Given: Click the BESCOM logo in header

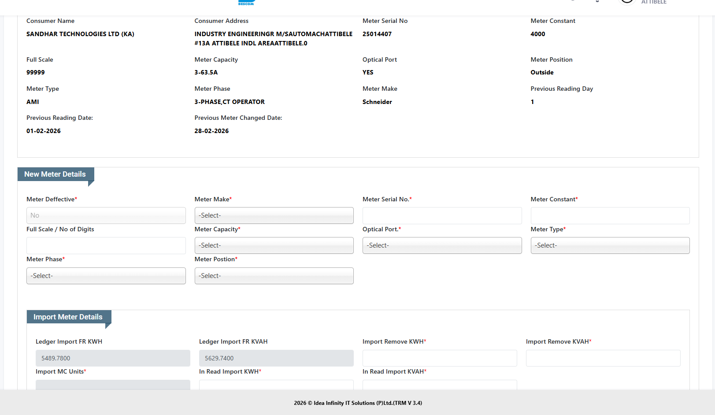Looking at the screenshot, I should coord(246,2).
